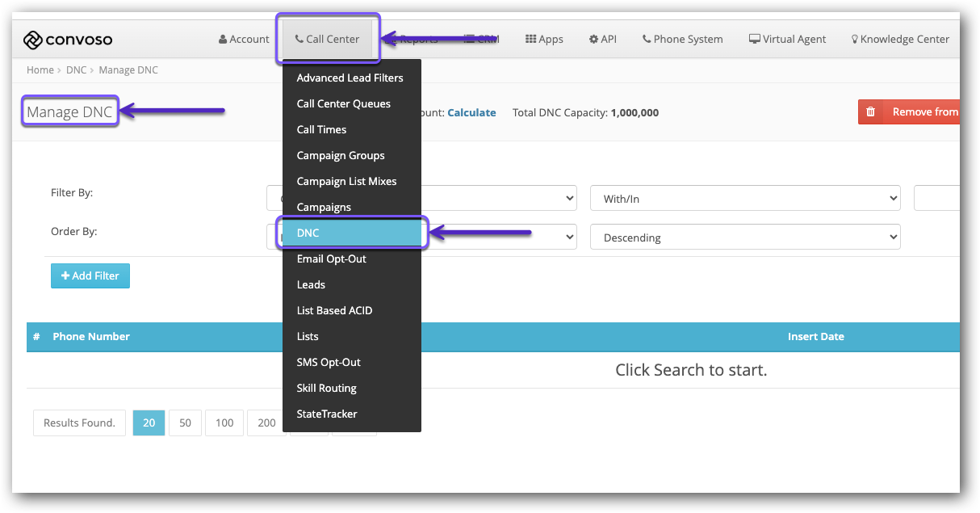Open the API gear menu

tap(602, 39)
